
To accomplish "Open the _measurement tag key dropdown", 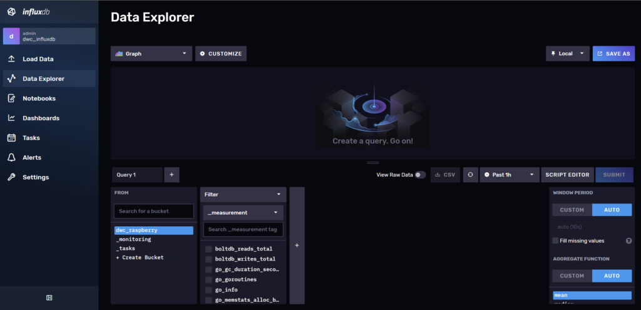I will pyautogui.click(x=244, y=213).
